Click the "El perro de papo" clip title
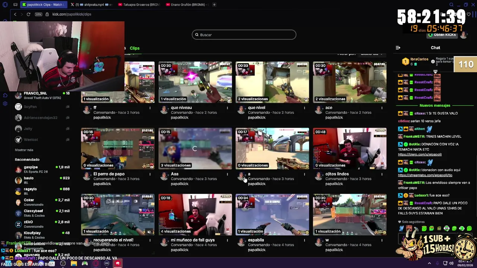The height and width of the screenshot is (268, 477). coord(109,174)
